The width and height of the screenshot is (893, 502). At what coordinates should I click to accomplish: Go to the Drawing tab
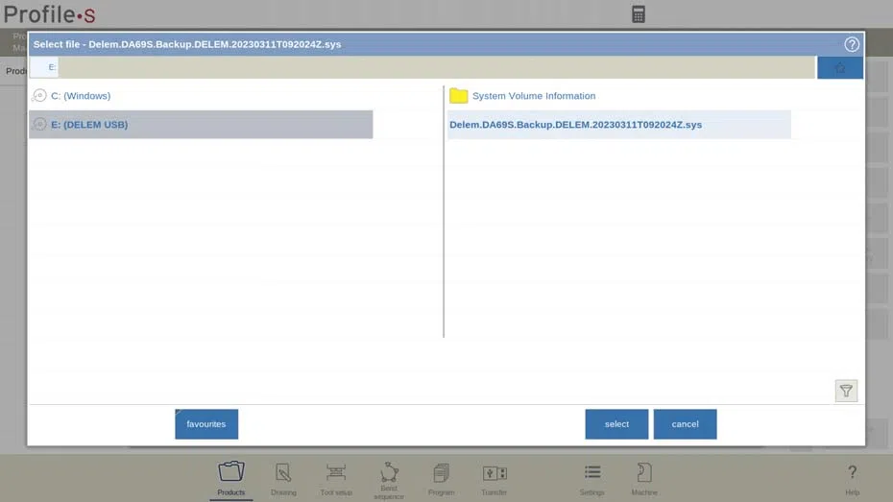point(283,479)
